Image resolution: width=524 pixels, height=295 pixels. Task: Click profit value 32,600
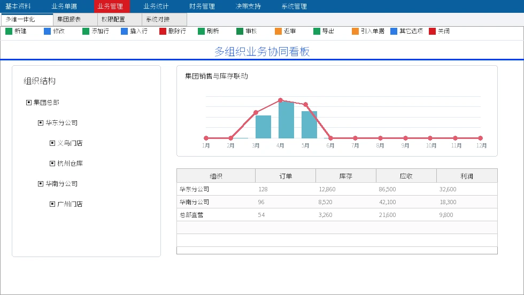point(448,189)
